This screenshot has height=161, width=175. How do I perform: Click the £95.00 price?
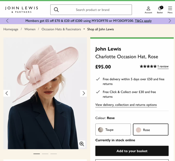coord(103,67)
